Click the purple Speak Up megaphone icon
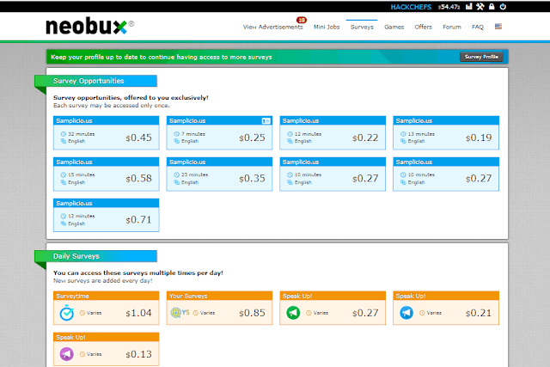The width and height of the screenshot is (550, 367). point(67,354)
